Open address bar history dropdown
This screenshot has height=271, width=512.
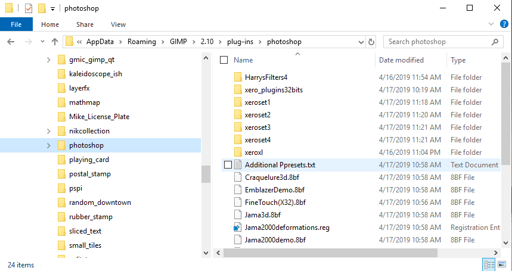click(x=361, y=42)
